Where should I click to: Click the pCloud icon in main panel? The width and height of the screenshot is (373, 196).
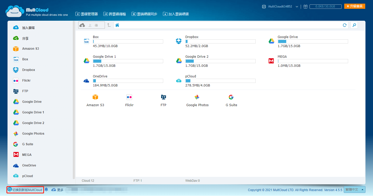pyautogui.click(x=179, y=81)
